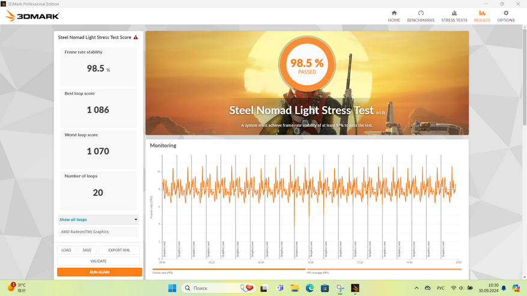Open the Windows Start menu
The image size is (527, 296).
coord(172,288)
